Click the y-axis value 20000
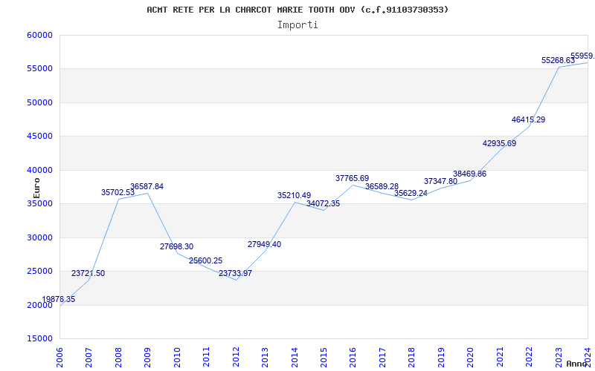The image size is (595, 371). [39, 305]
